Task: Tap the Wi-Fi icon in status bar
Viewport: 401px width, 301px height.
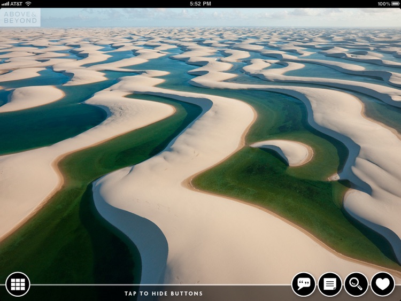Action: point(28,4)
